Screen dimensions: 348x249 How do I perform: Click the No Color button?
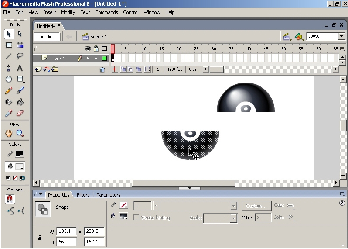click(x=15, y=178)
